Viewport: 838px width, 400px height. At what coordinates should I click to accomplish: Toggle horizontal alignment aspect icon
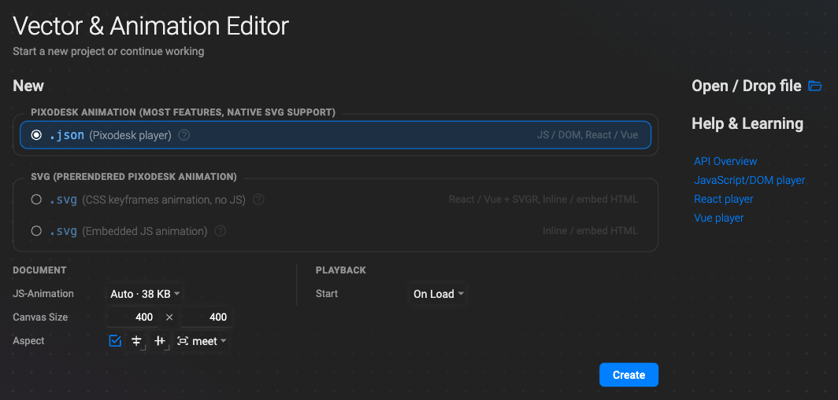pyautogui.click(x=137, y=341)
